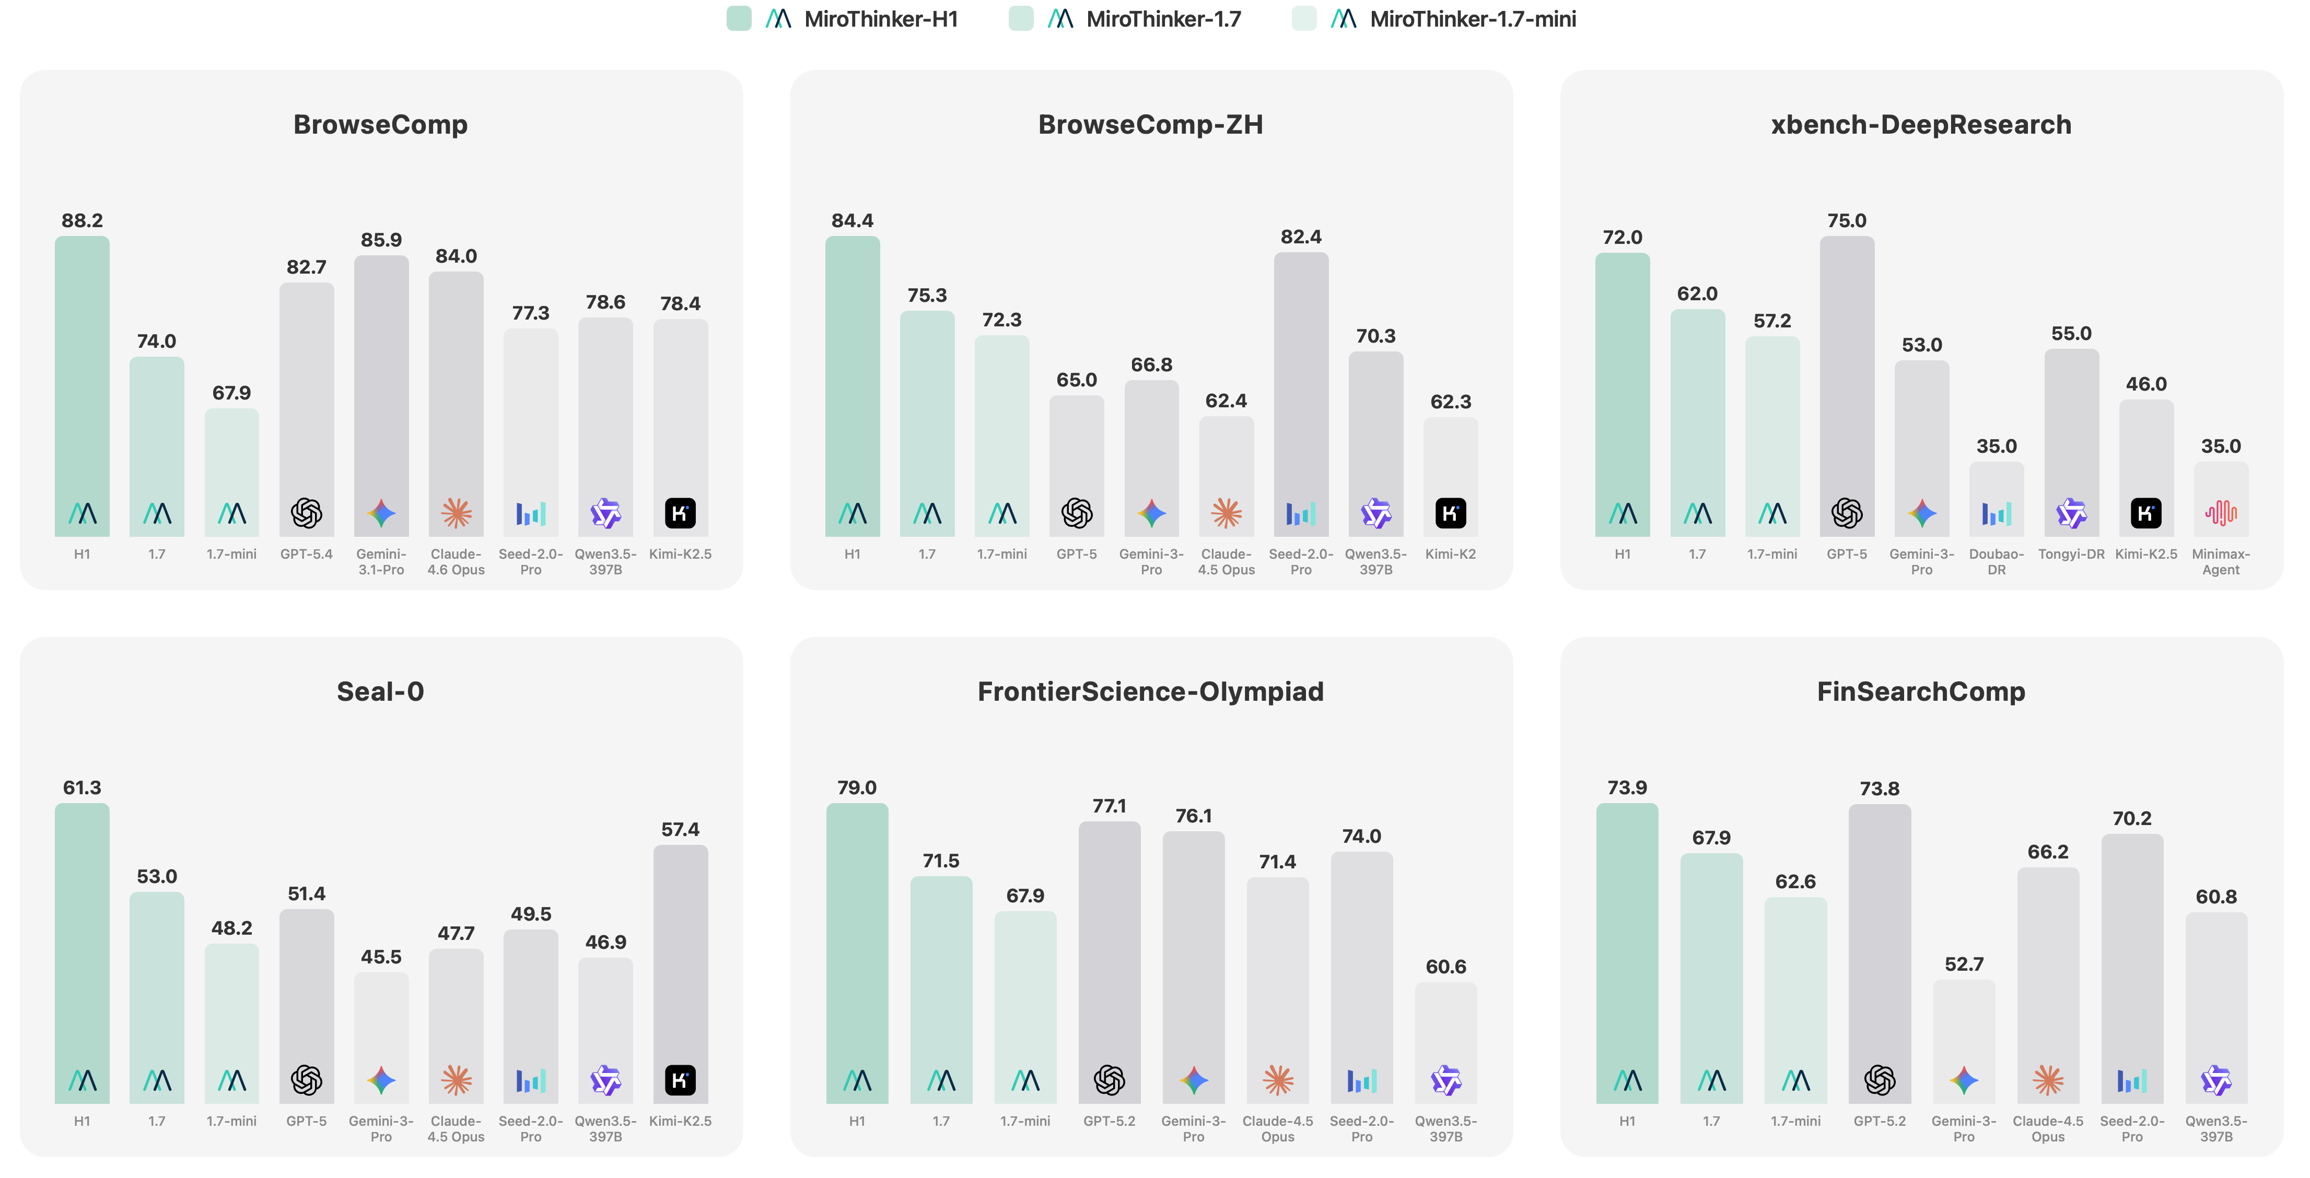Click Claude-4.5 Opus logo in FinSearchComp
The height and width of the screenshot is (1178, 2310).
point(2048,1080)
